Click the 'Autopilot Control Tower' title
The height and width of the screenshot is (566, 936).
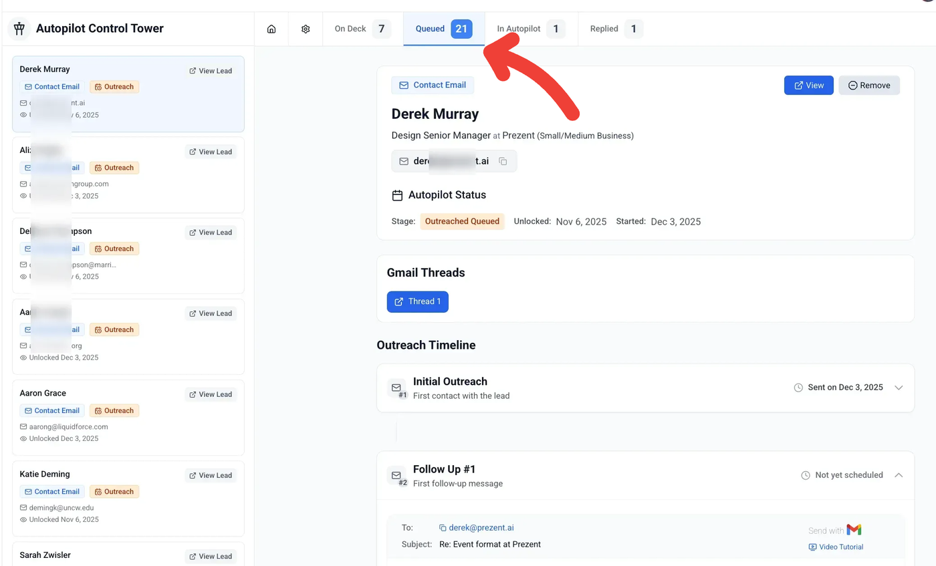100,29
